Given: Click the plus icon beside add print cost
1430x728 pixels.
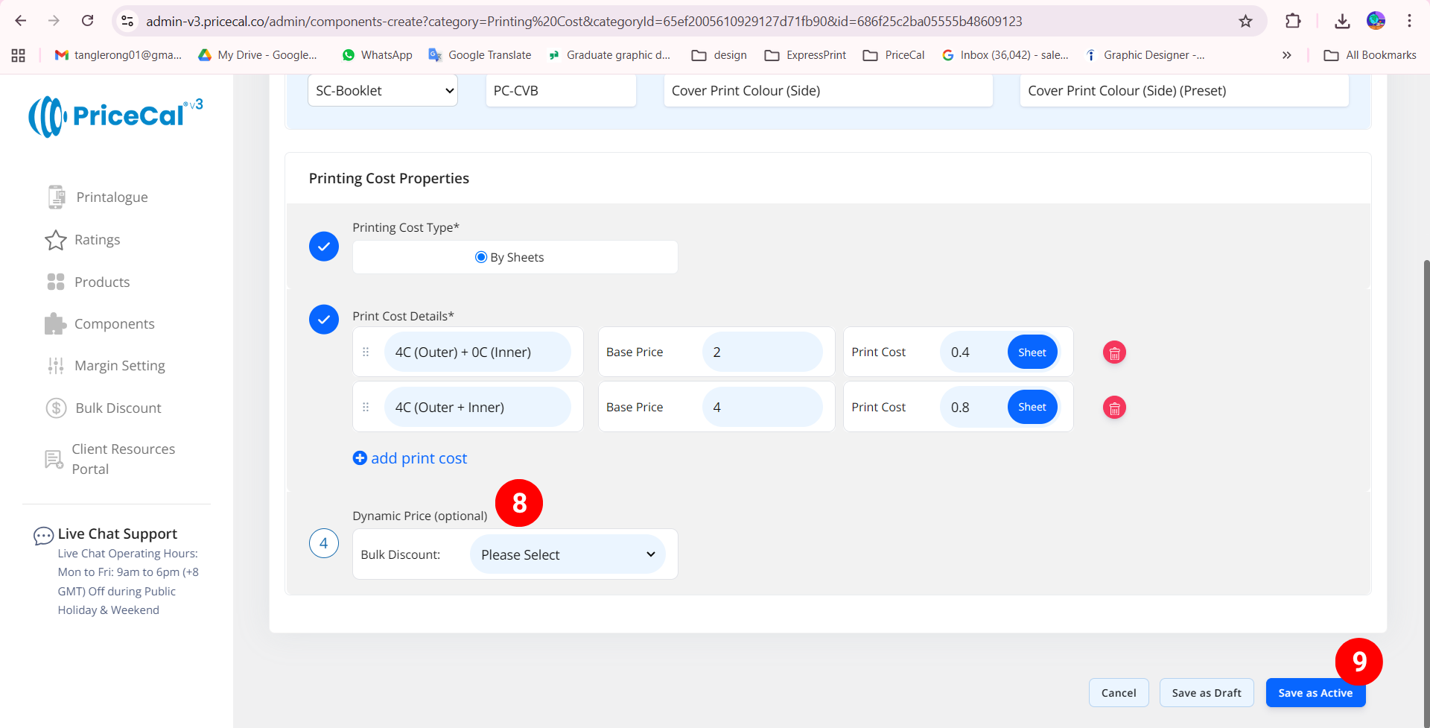Looking at the screenshot, I should tap(360, 458).
